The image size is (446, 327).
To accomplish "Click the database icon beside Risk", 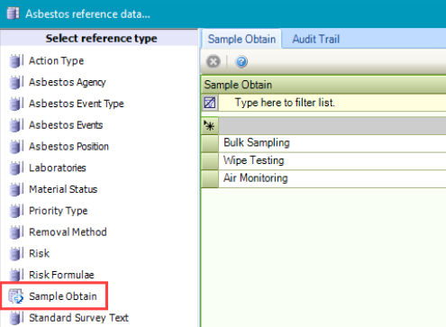I will [x=16, y=253].
